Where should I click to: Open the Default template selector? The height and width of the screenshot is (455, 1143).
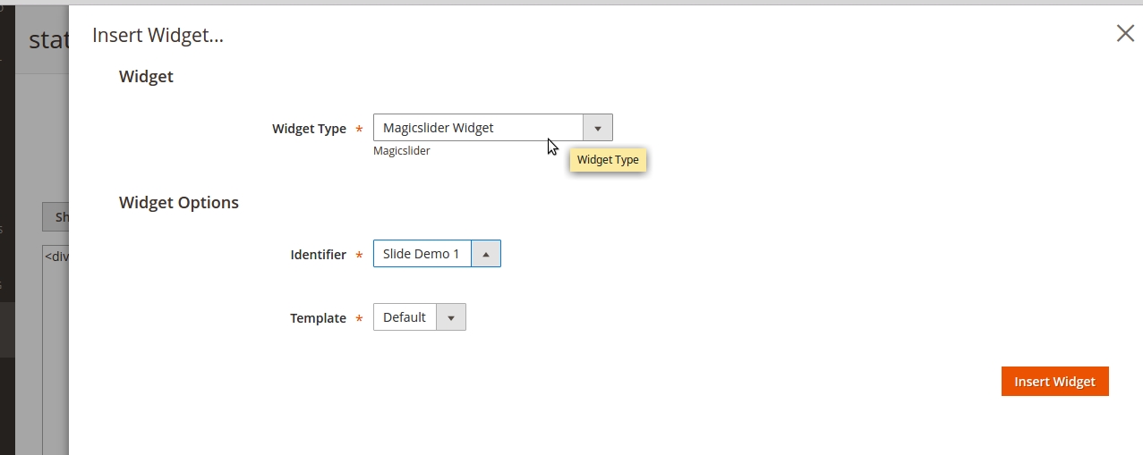405,317
